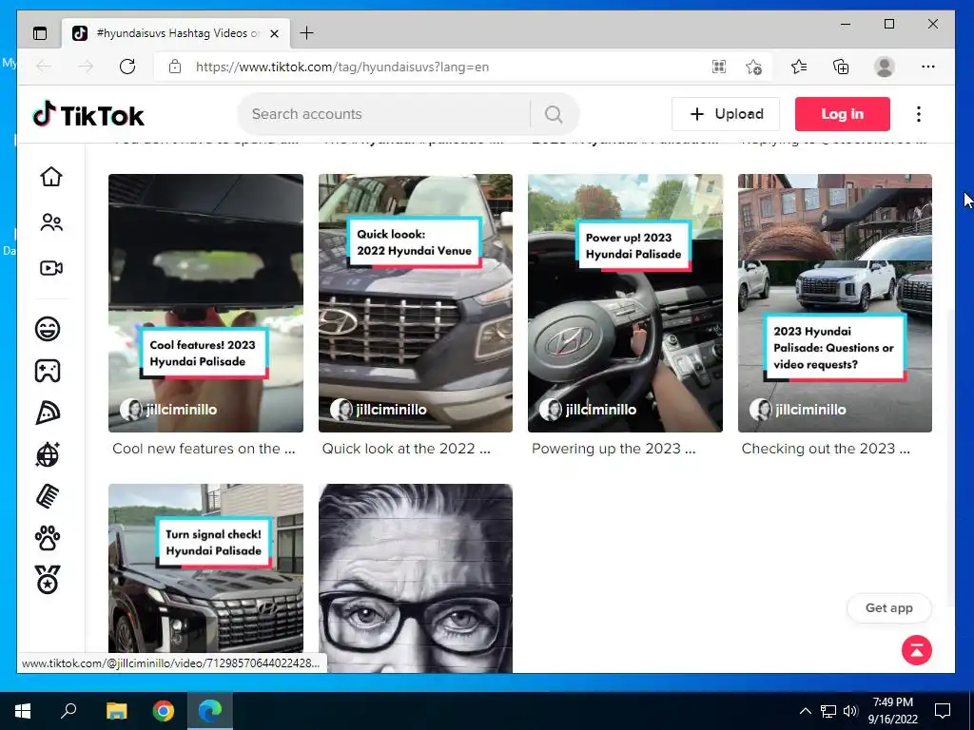The height and width of the screenshot is (730, 974).
Task: Click the Log in button
Action: (843, 114)
